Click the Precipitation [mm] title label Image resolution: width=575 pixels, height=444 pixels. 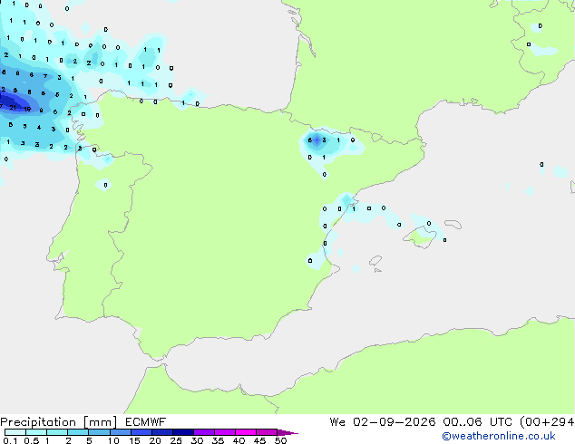pos(59,422)
